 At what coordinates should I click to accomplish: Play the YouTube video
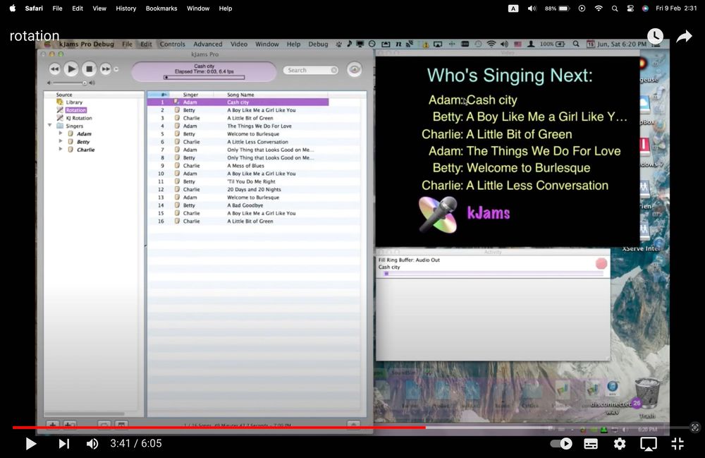pos(30,444)
